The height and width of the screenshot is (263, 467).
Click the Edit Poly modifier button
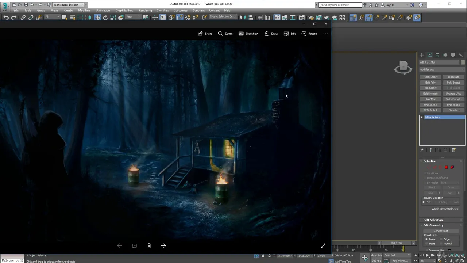(431, 83)
